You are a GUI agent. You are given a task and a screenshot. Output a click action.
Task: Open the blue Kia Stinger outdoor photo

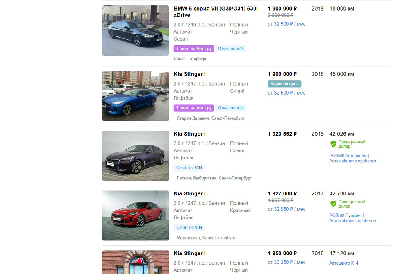tap(136, 96)
